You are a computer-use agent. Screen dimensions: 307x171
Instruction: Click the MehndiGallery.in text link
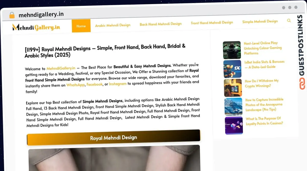click(61, 68)
